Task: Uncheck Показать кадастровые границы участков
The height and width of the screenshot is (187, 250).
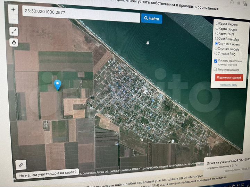Action: point(216,61)
